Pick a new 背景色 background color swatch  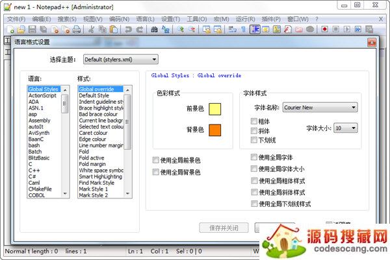pos(215,130)
